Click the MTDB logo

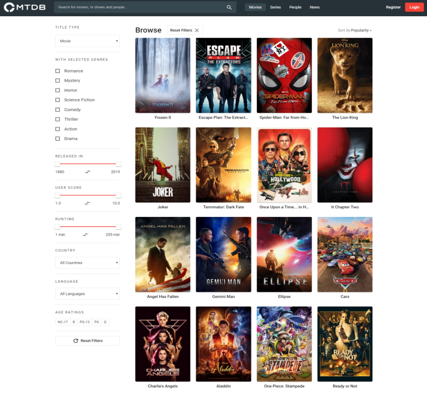click(24, 7)
